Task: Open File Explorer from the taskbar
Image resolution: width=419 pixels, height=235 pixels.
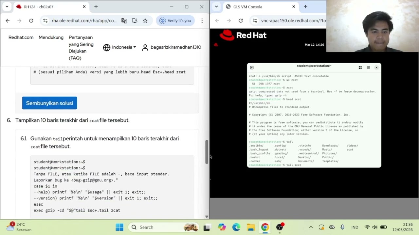Action: (251, 227)
